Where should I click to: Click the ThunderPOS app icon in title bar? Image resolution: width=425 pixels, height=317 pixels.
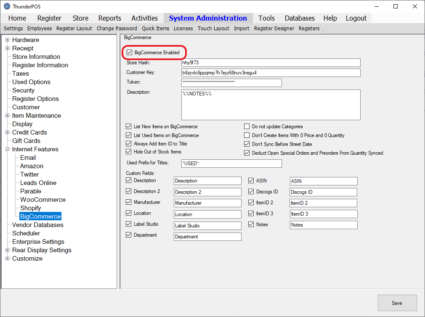pyautogui.click(x=7, y=6)
